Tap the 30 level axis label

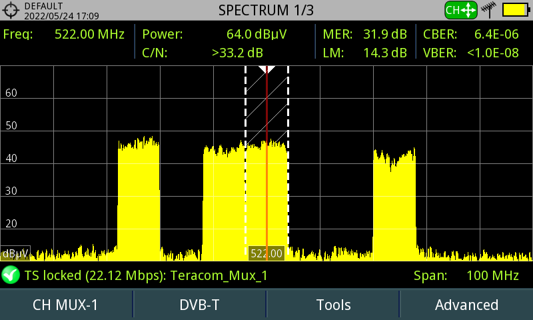11,191
